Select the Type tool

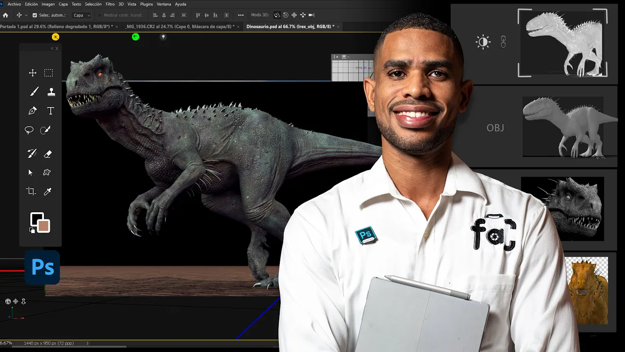[x=50, y=111]
